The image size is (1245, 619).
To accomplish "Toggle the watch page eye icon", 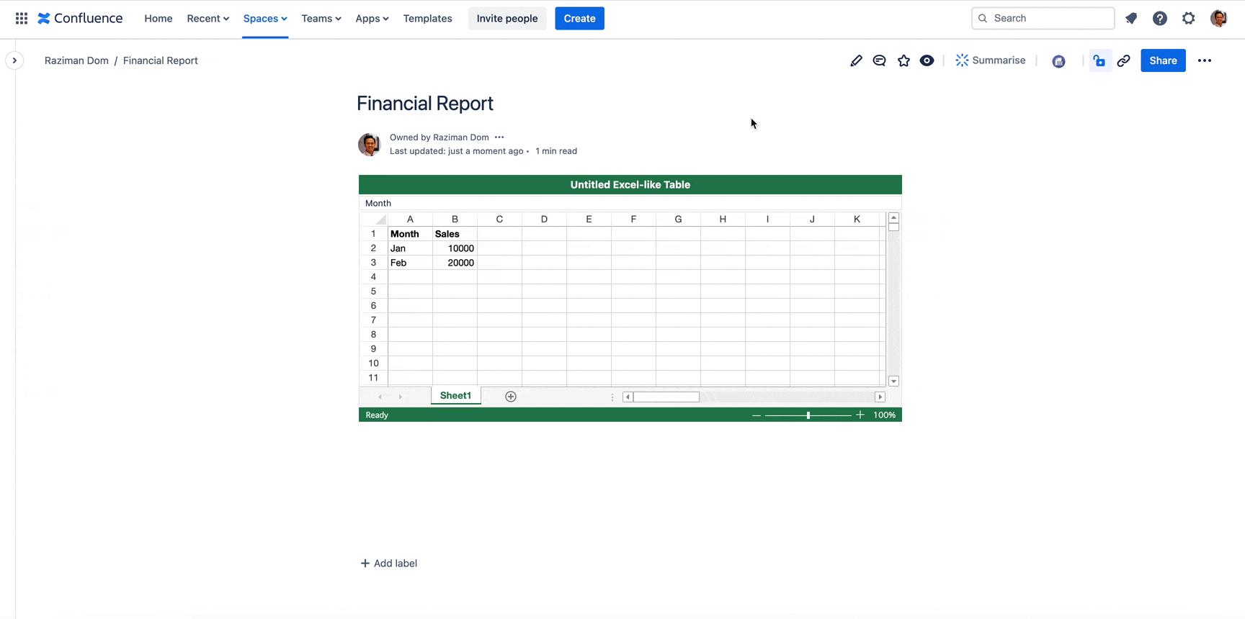I will point(927,61).
